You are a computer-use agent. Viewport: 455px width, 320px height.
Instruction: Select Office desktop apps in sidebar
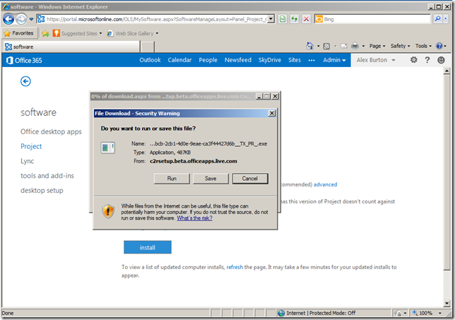click(51, 131)
